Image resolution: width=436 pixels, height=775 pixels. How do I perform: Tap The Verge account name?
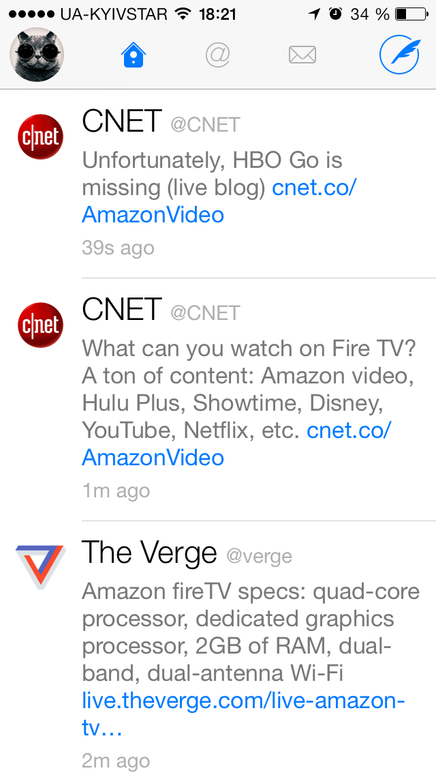pos(149,553)
